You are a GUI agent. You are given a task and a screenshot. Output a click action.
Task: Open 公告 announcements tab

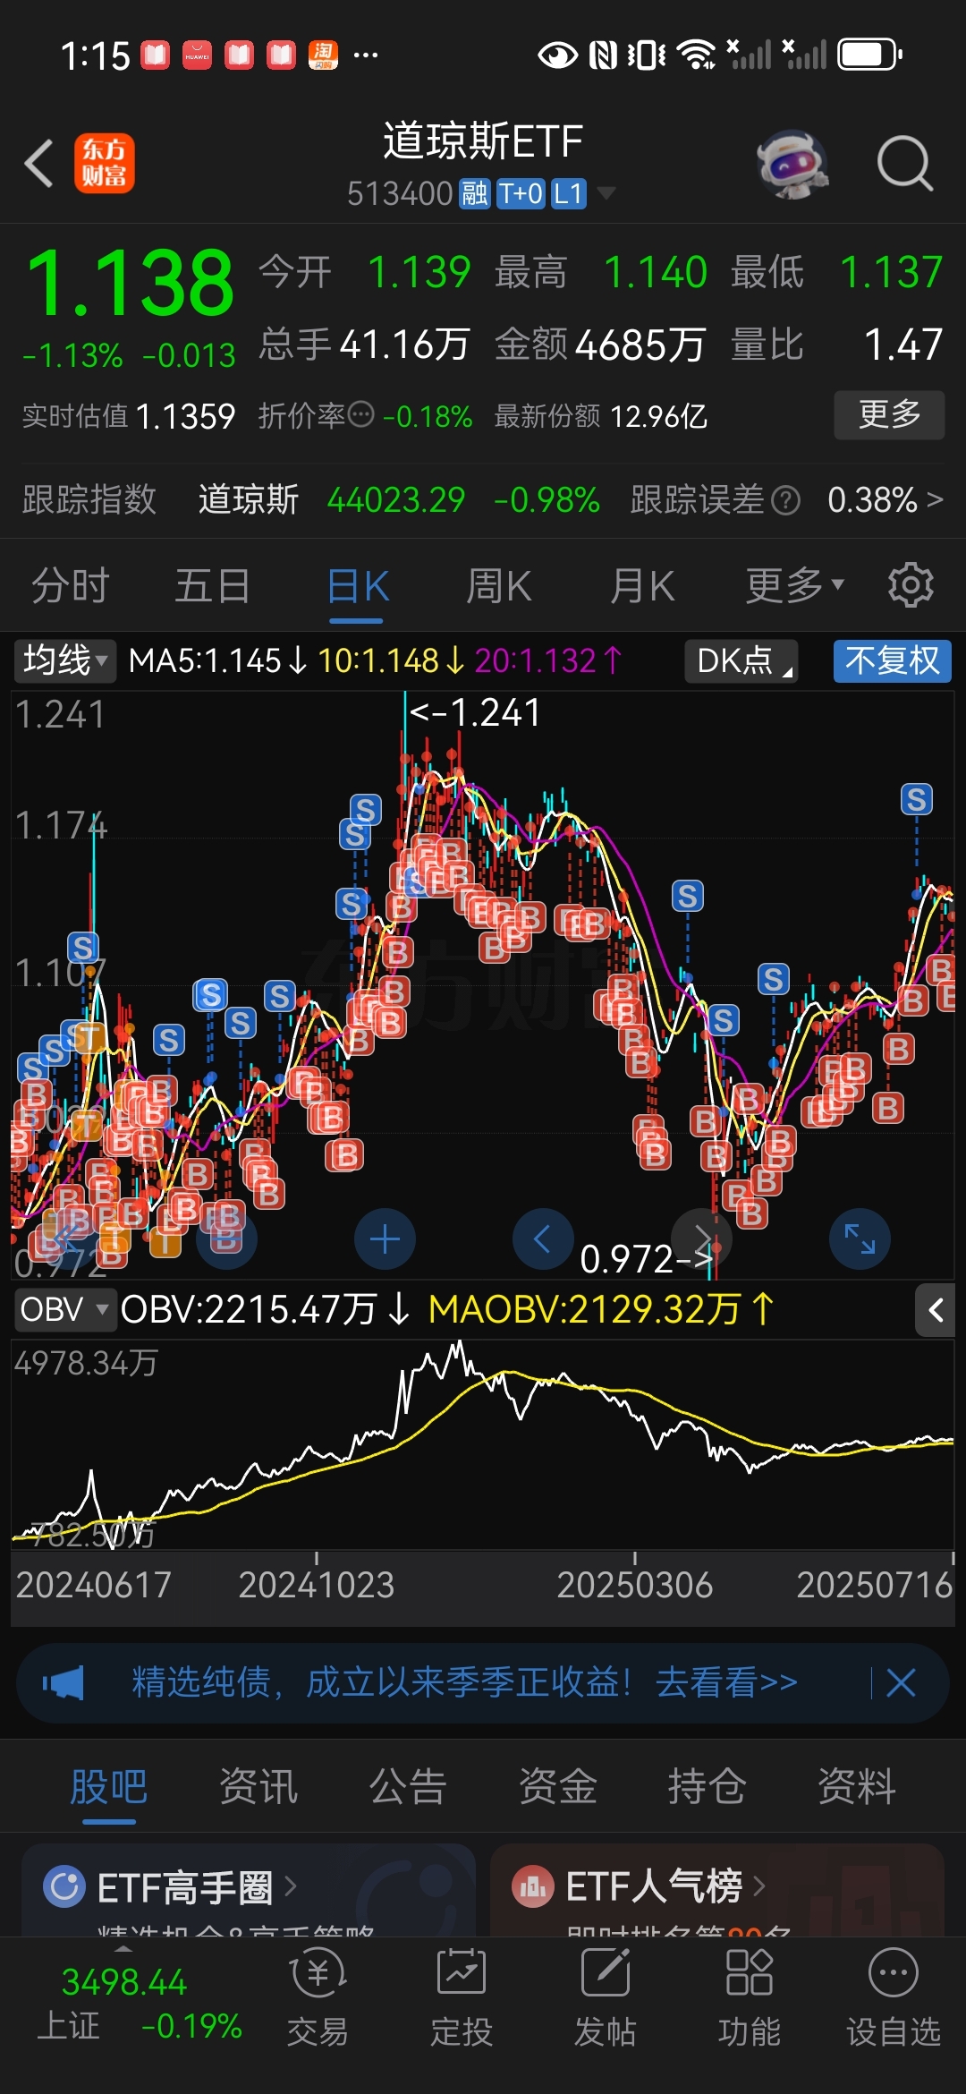[x=408, y=1787]
